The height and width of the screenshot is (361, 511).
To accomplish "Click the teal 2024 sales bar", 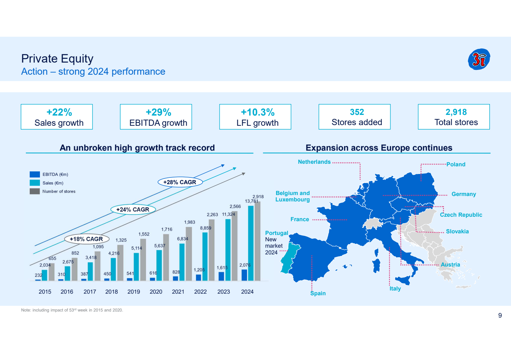I will tap(251, 243).
